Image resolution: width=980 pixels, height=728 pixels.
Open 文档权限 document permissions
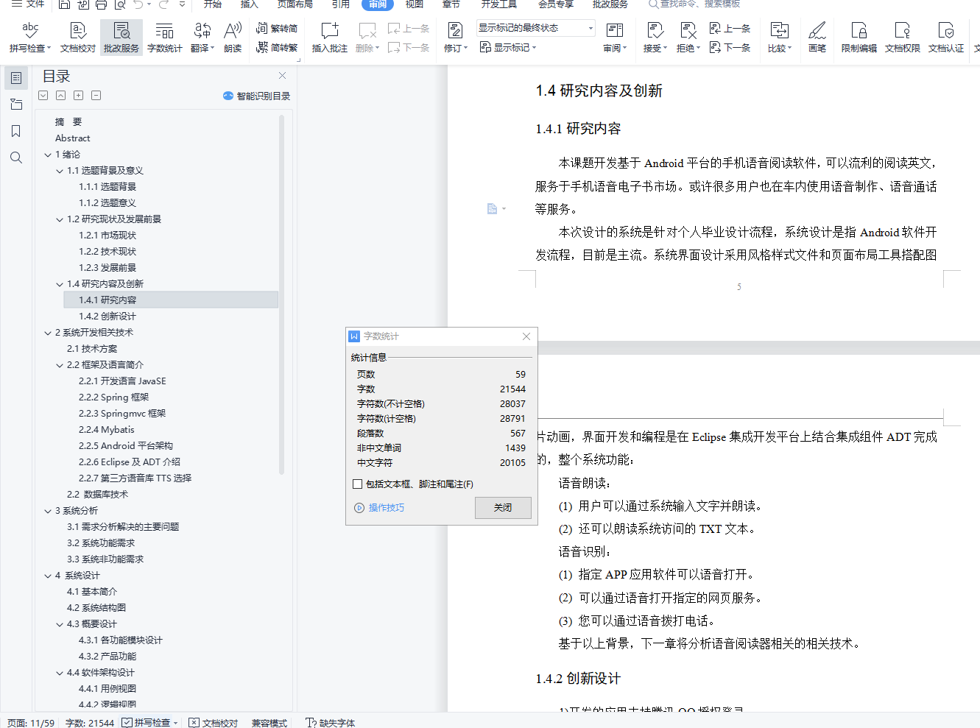(902, 37)
